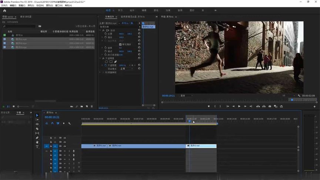Hide track V1 with eye icon
Viewport: 320px width, 180px height.
tap(65, 146)
